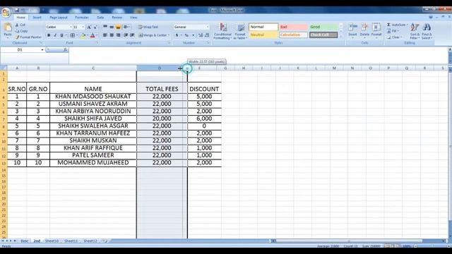Align text left
This screenshot has height=254, width=452.
tap(105, 35)
